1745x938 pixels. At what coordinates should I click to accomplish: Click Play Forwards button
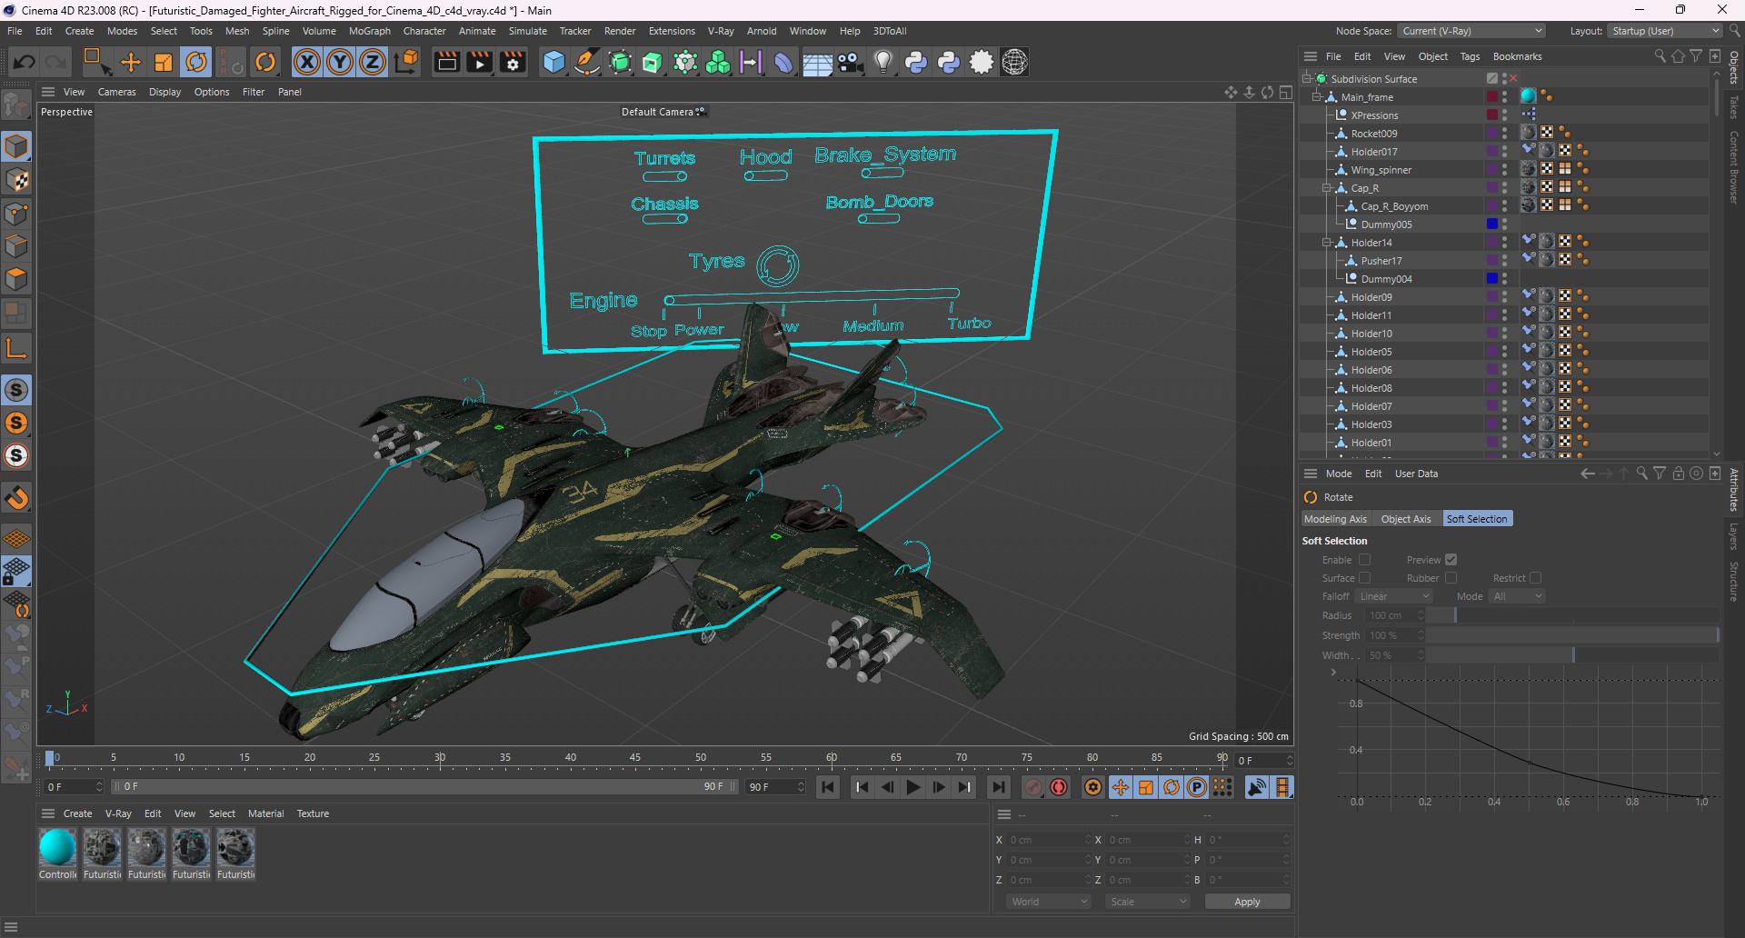coord(913,787)
